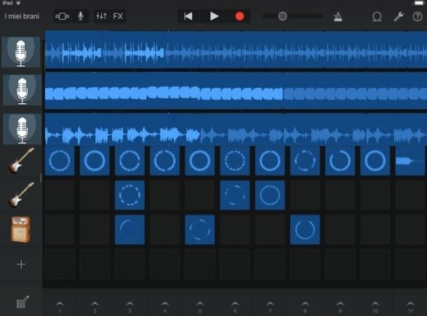Trigger the upper guitar loop cell in column 3
The height and width of the screenshot is (316, 427).
coord(130,161)
